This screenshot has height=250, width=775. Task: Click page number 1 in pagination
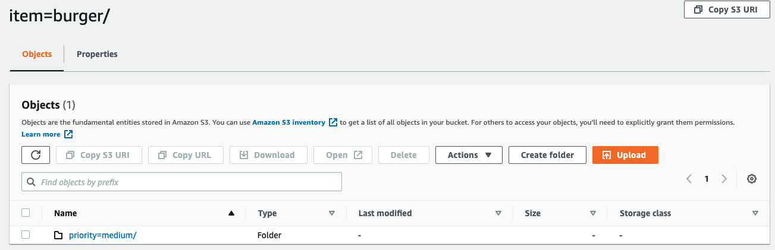tap(707, 179)
